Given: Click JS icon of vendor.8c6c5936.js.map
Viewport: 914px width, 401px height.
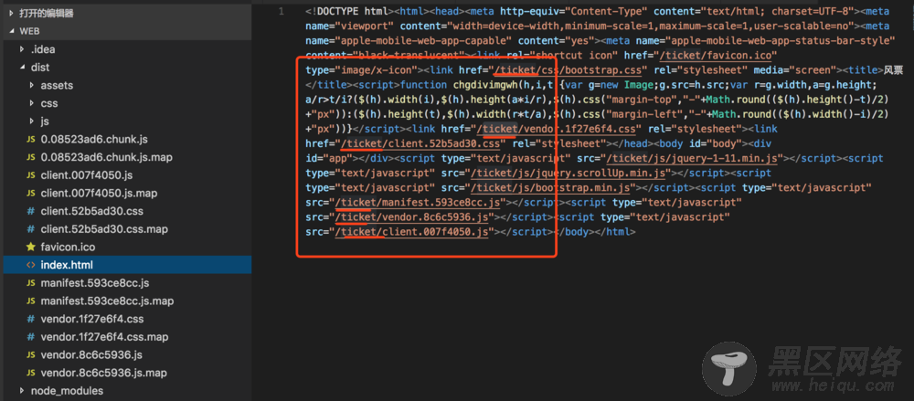Looking at the screenshot, I should (30, 373).
